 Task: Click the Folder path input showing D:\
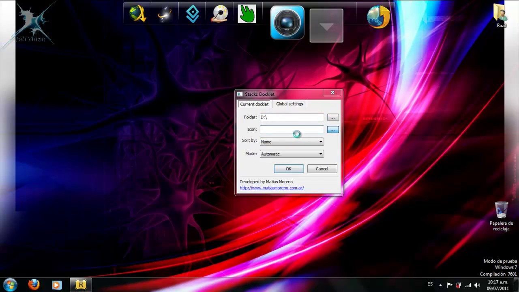point(291,117)
